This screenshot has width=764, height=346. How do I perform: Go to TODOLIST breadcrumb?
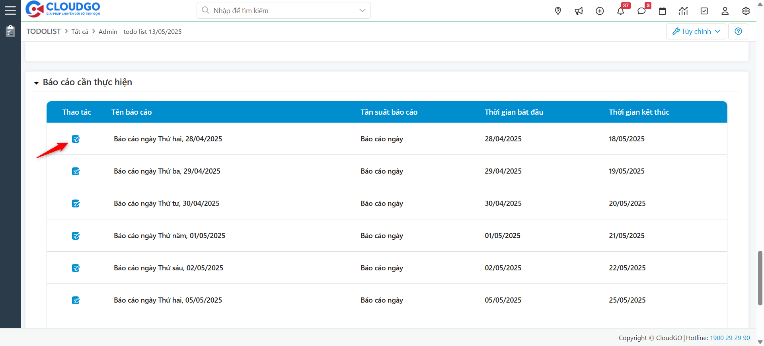point(44,31)
